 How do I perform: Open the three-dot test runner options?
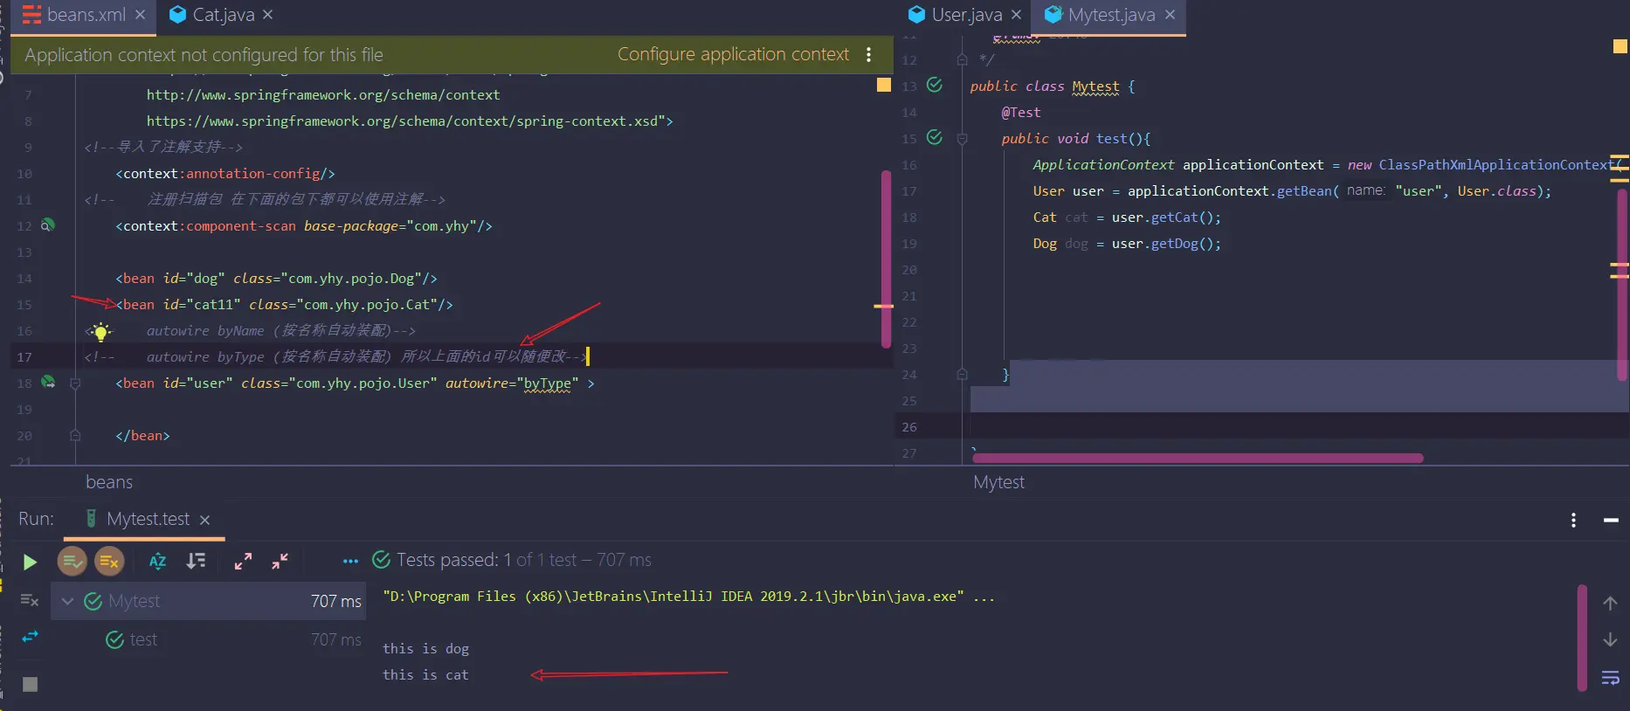coord(350,562)
